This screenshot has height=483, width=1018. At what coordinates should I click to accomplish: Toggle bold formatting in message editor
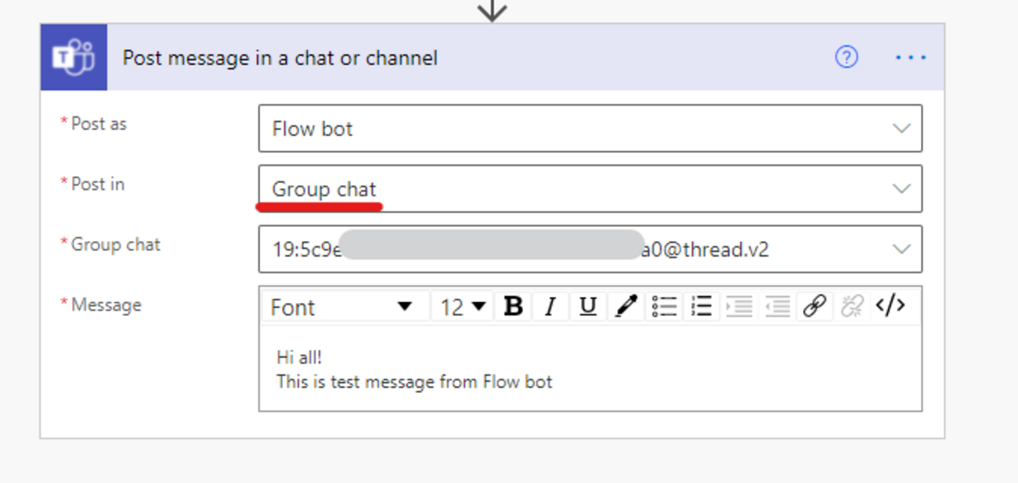[513, 307]
